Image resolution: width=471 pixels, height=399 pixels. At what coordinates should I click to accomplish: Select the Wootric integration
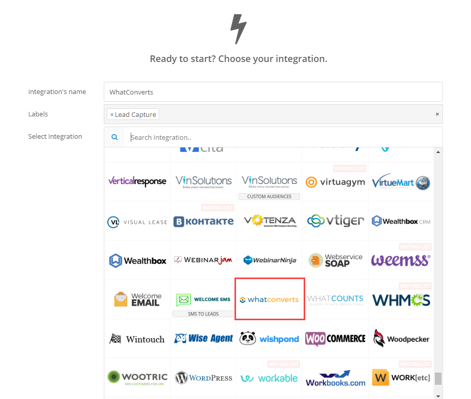point(137,378)
